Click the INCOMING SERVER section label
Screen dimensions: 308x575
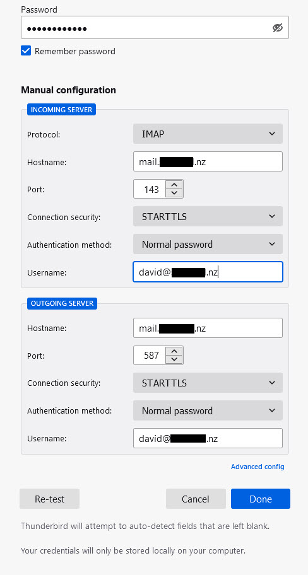coord(61,110)
